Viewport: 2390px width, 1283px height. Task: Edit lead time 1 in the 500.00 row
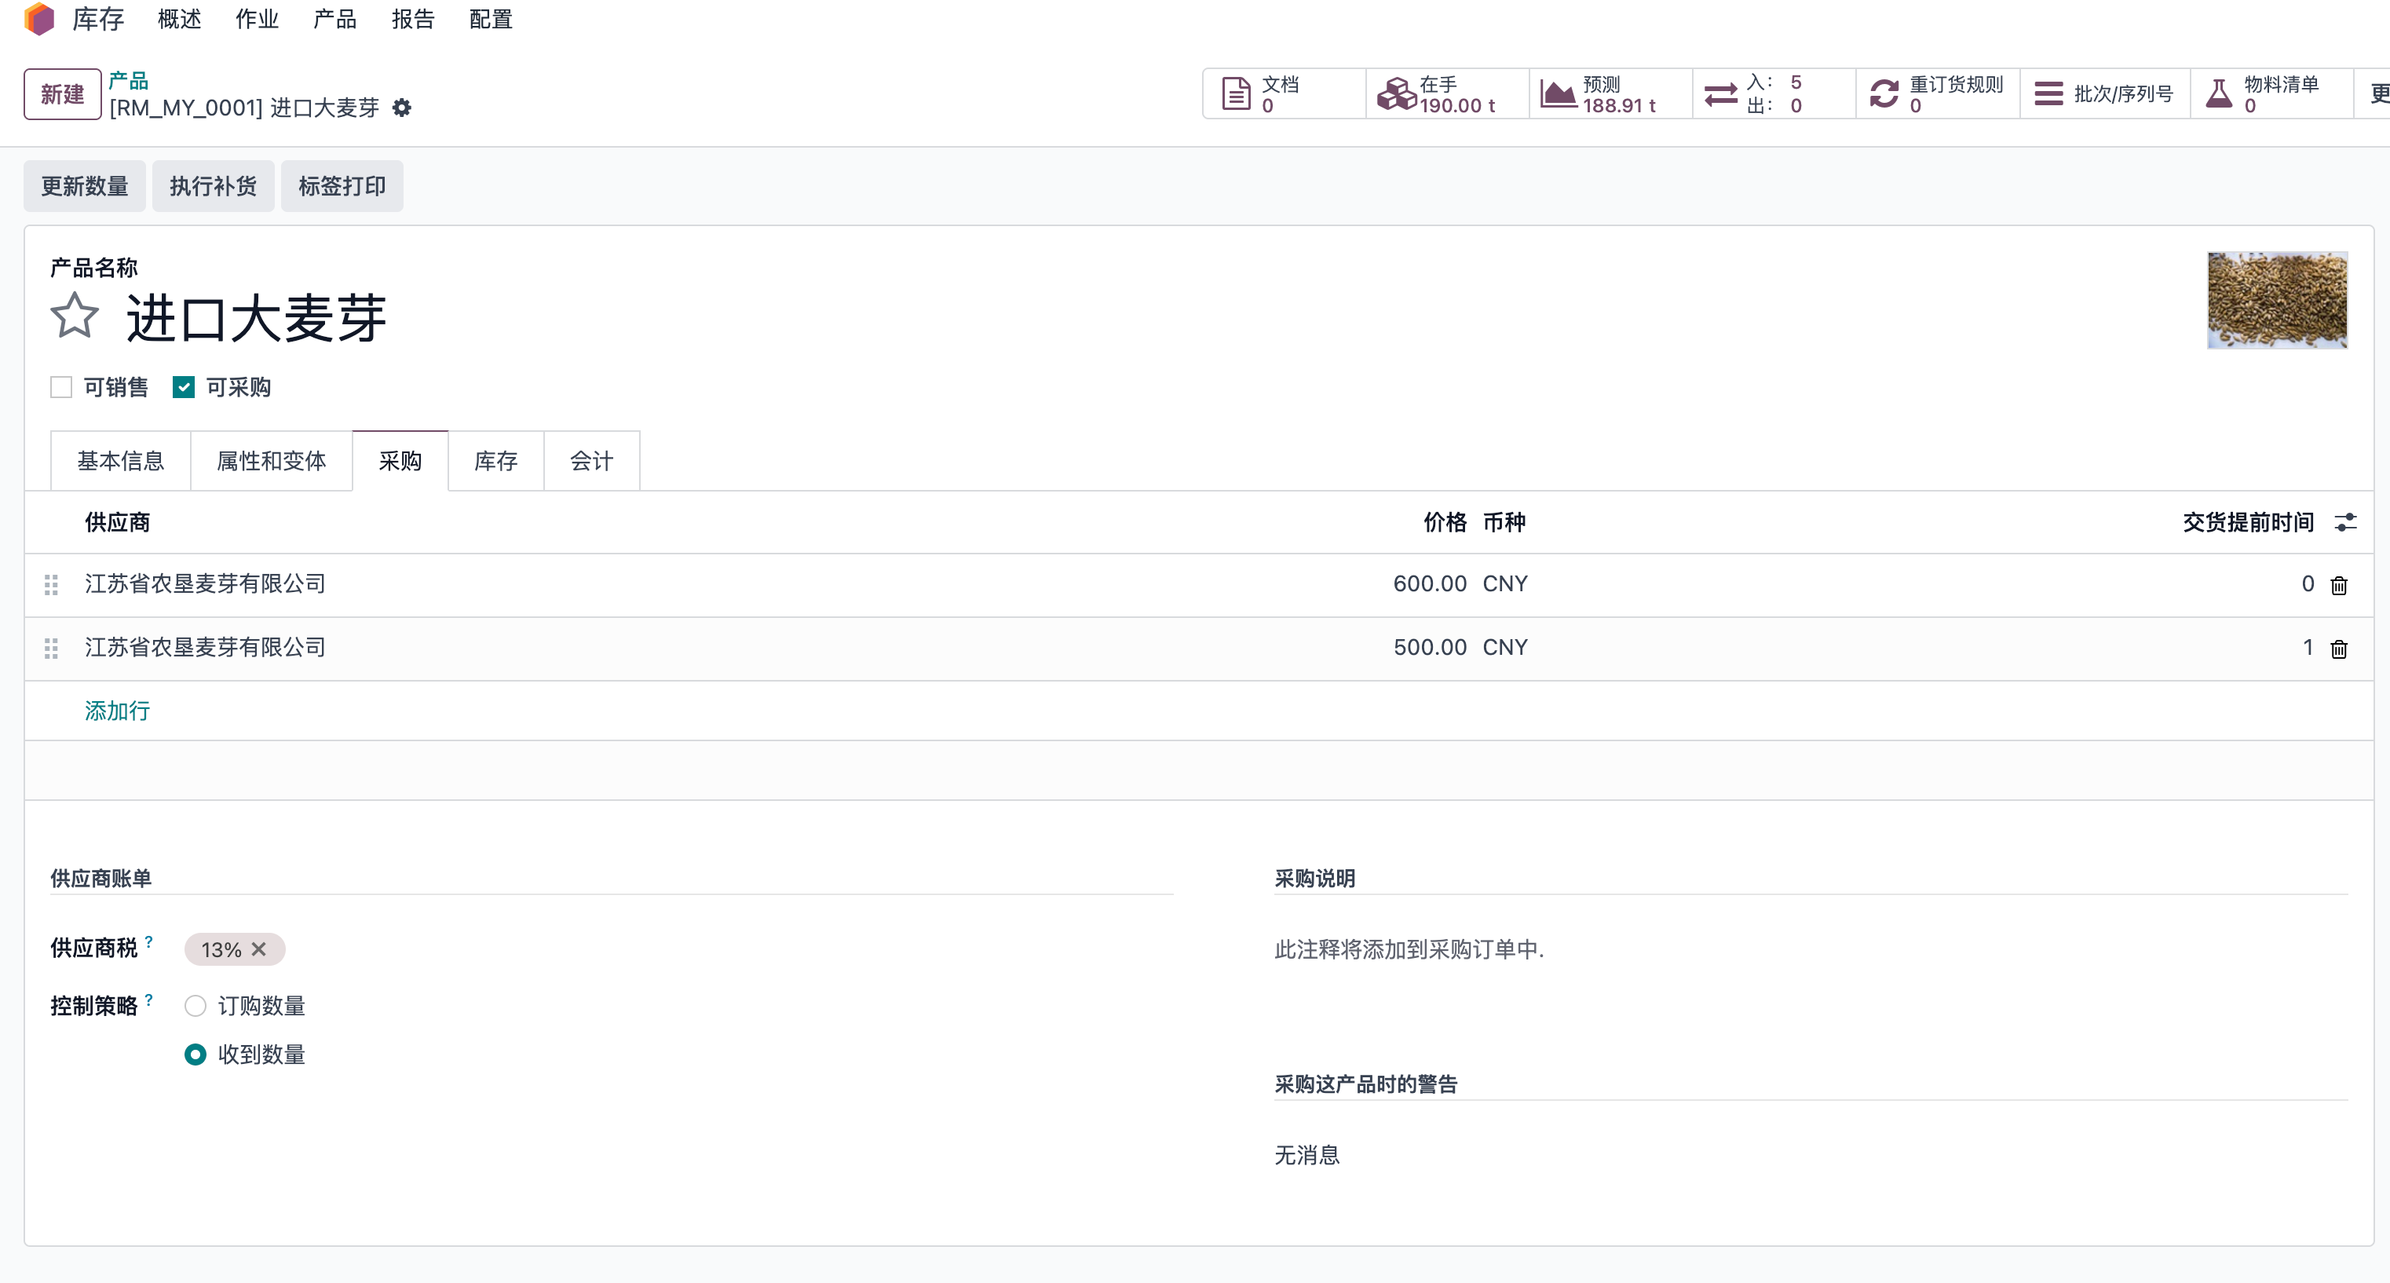click(2308, 648)
